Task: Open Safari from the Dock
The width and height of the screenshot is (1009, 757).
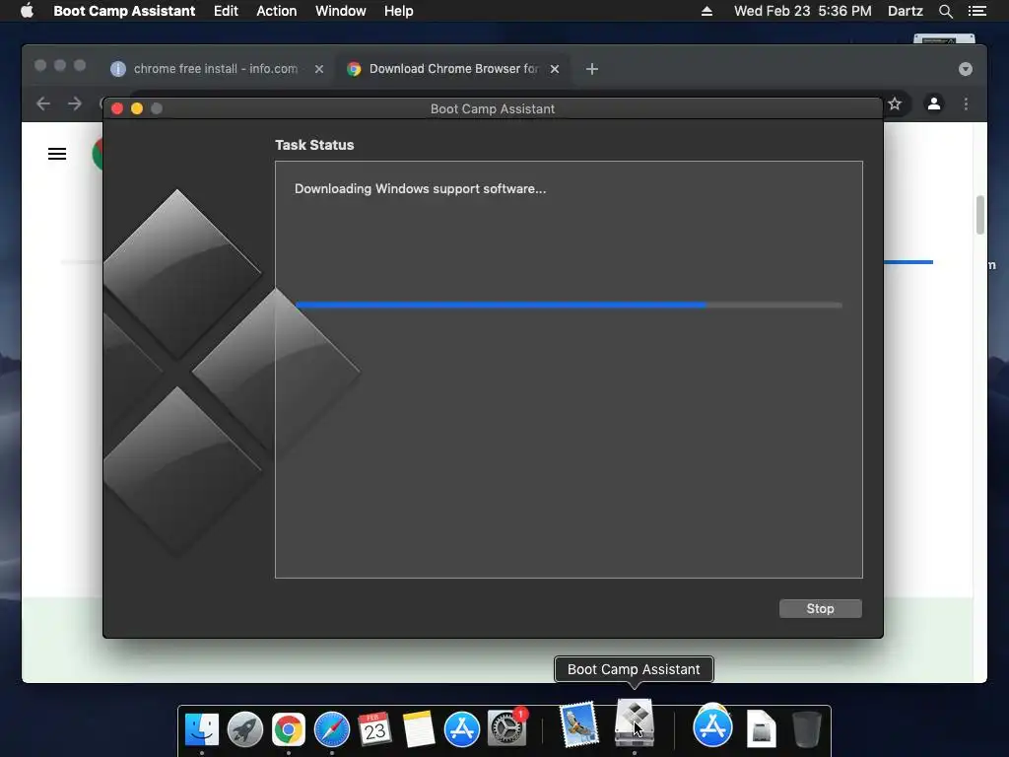Action: coord(331,729)
